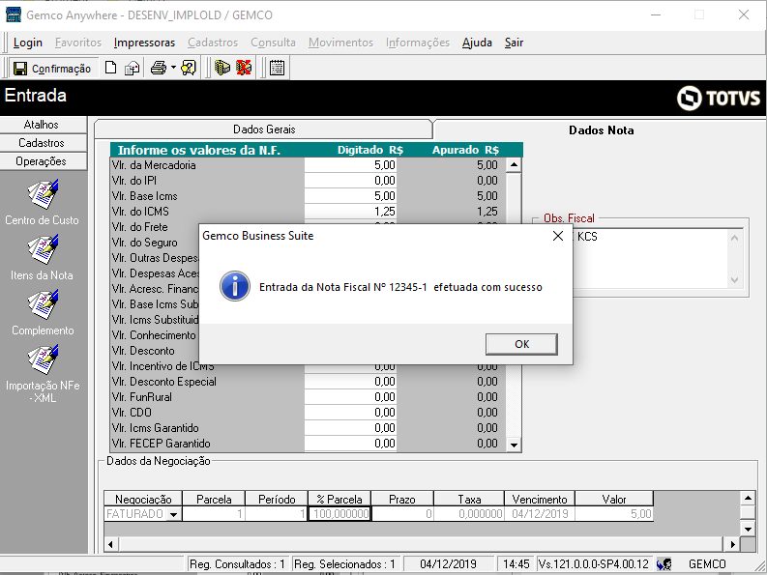767x575 pixels.
Task: Click the Operações sidebar button
Action: coord(44,161)
